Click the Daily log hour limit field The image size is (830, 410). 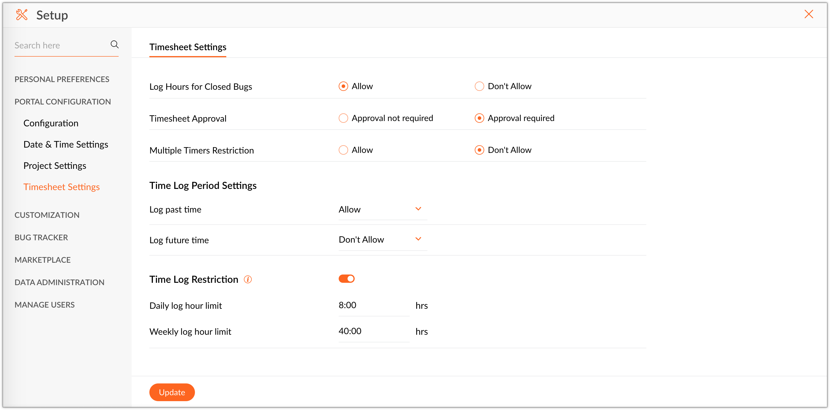pos(373,305)
